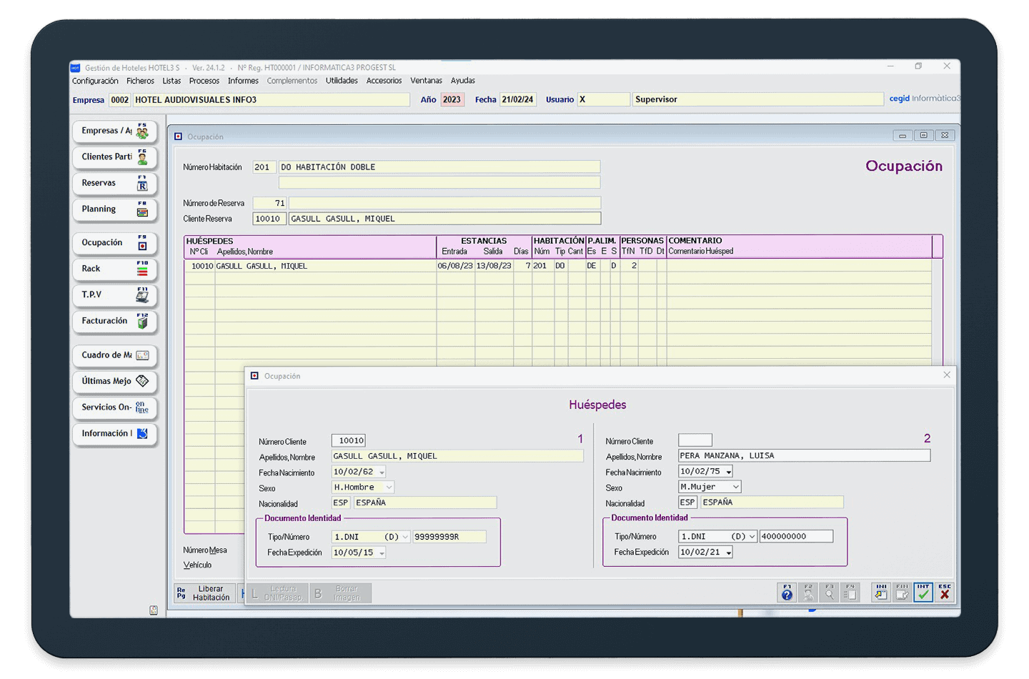
Task: Open the T.P.V point of sale module
Action: [x=114, y=295]
